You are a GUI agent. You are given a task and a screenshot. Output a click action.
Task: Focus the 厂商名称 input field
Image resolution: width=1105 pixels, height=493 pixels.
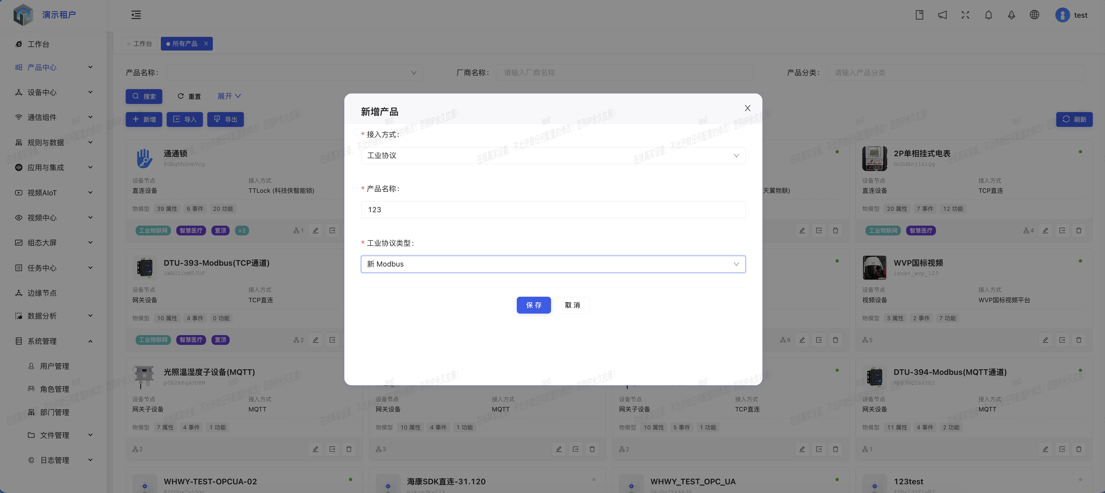click(625, 73)
